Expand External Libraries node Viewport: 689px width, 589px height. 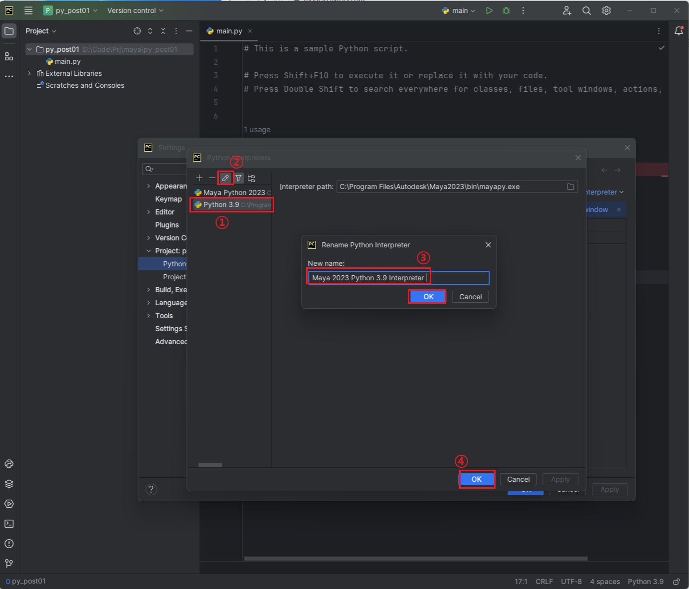[29, 73]
